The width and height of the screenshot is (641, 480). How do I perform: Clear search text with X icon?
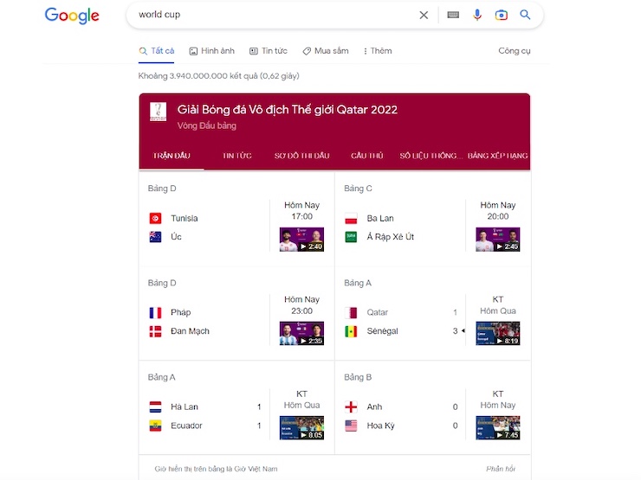tap(424, 15)
